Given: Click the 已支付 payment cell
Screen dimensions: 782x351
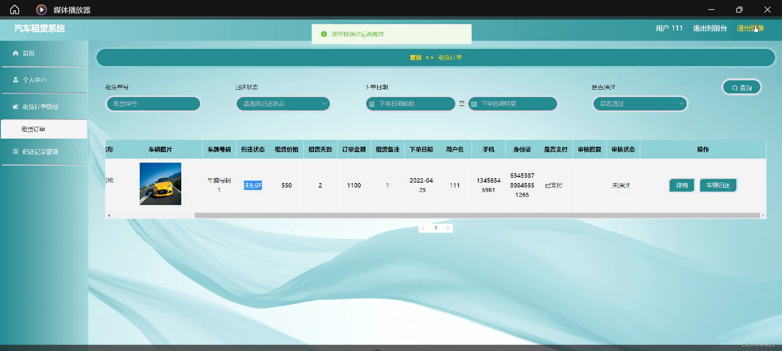Looking at the screenshot, I should point(554,185).
